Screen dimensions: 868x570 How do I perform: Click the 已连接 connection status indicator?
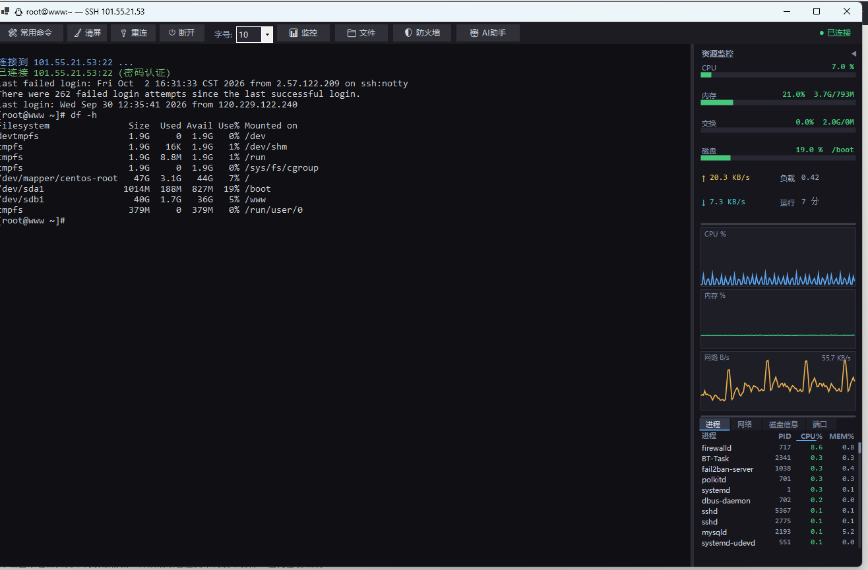click(x=835, y=33)
